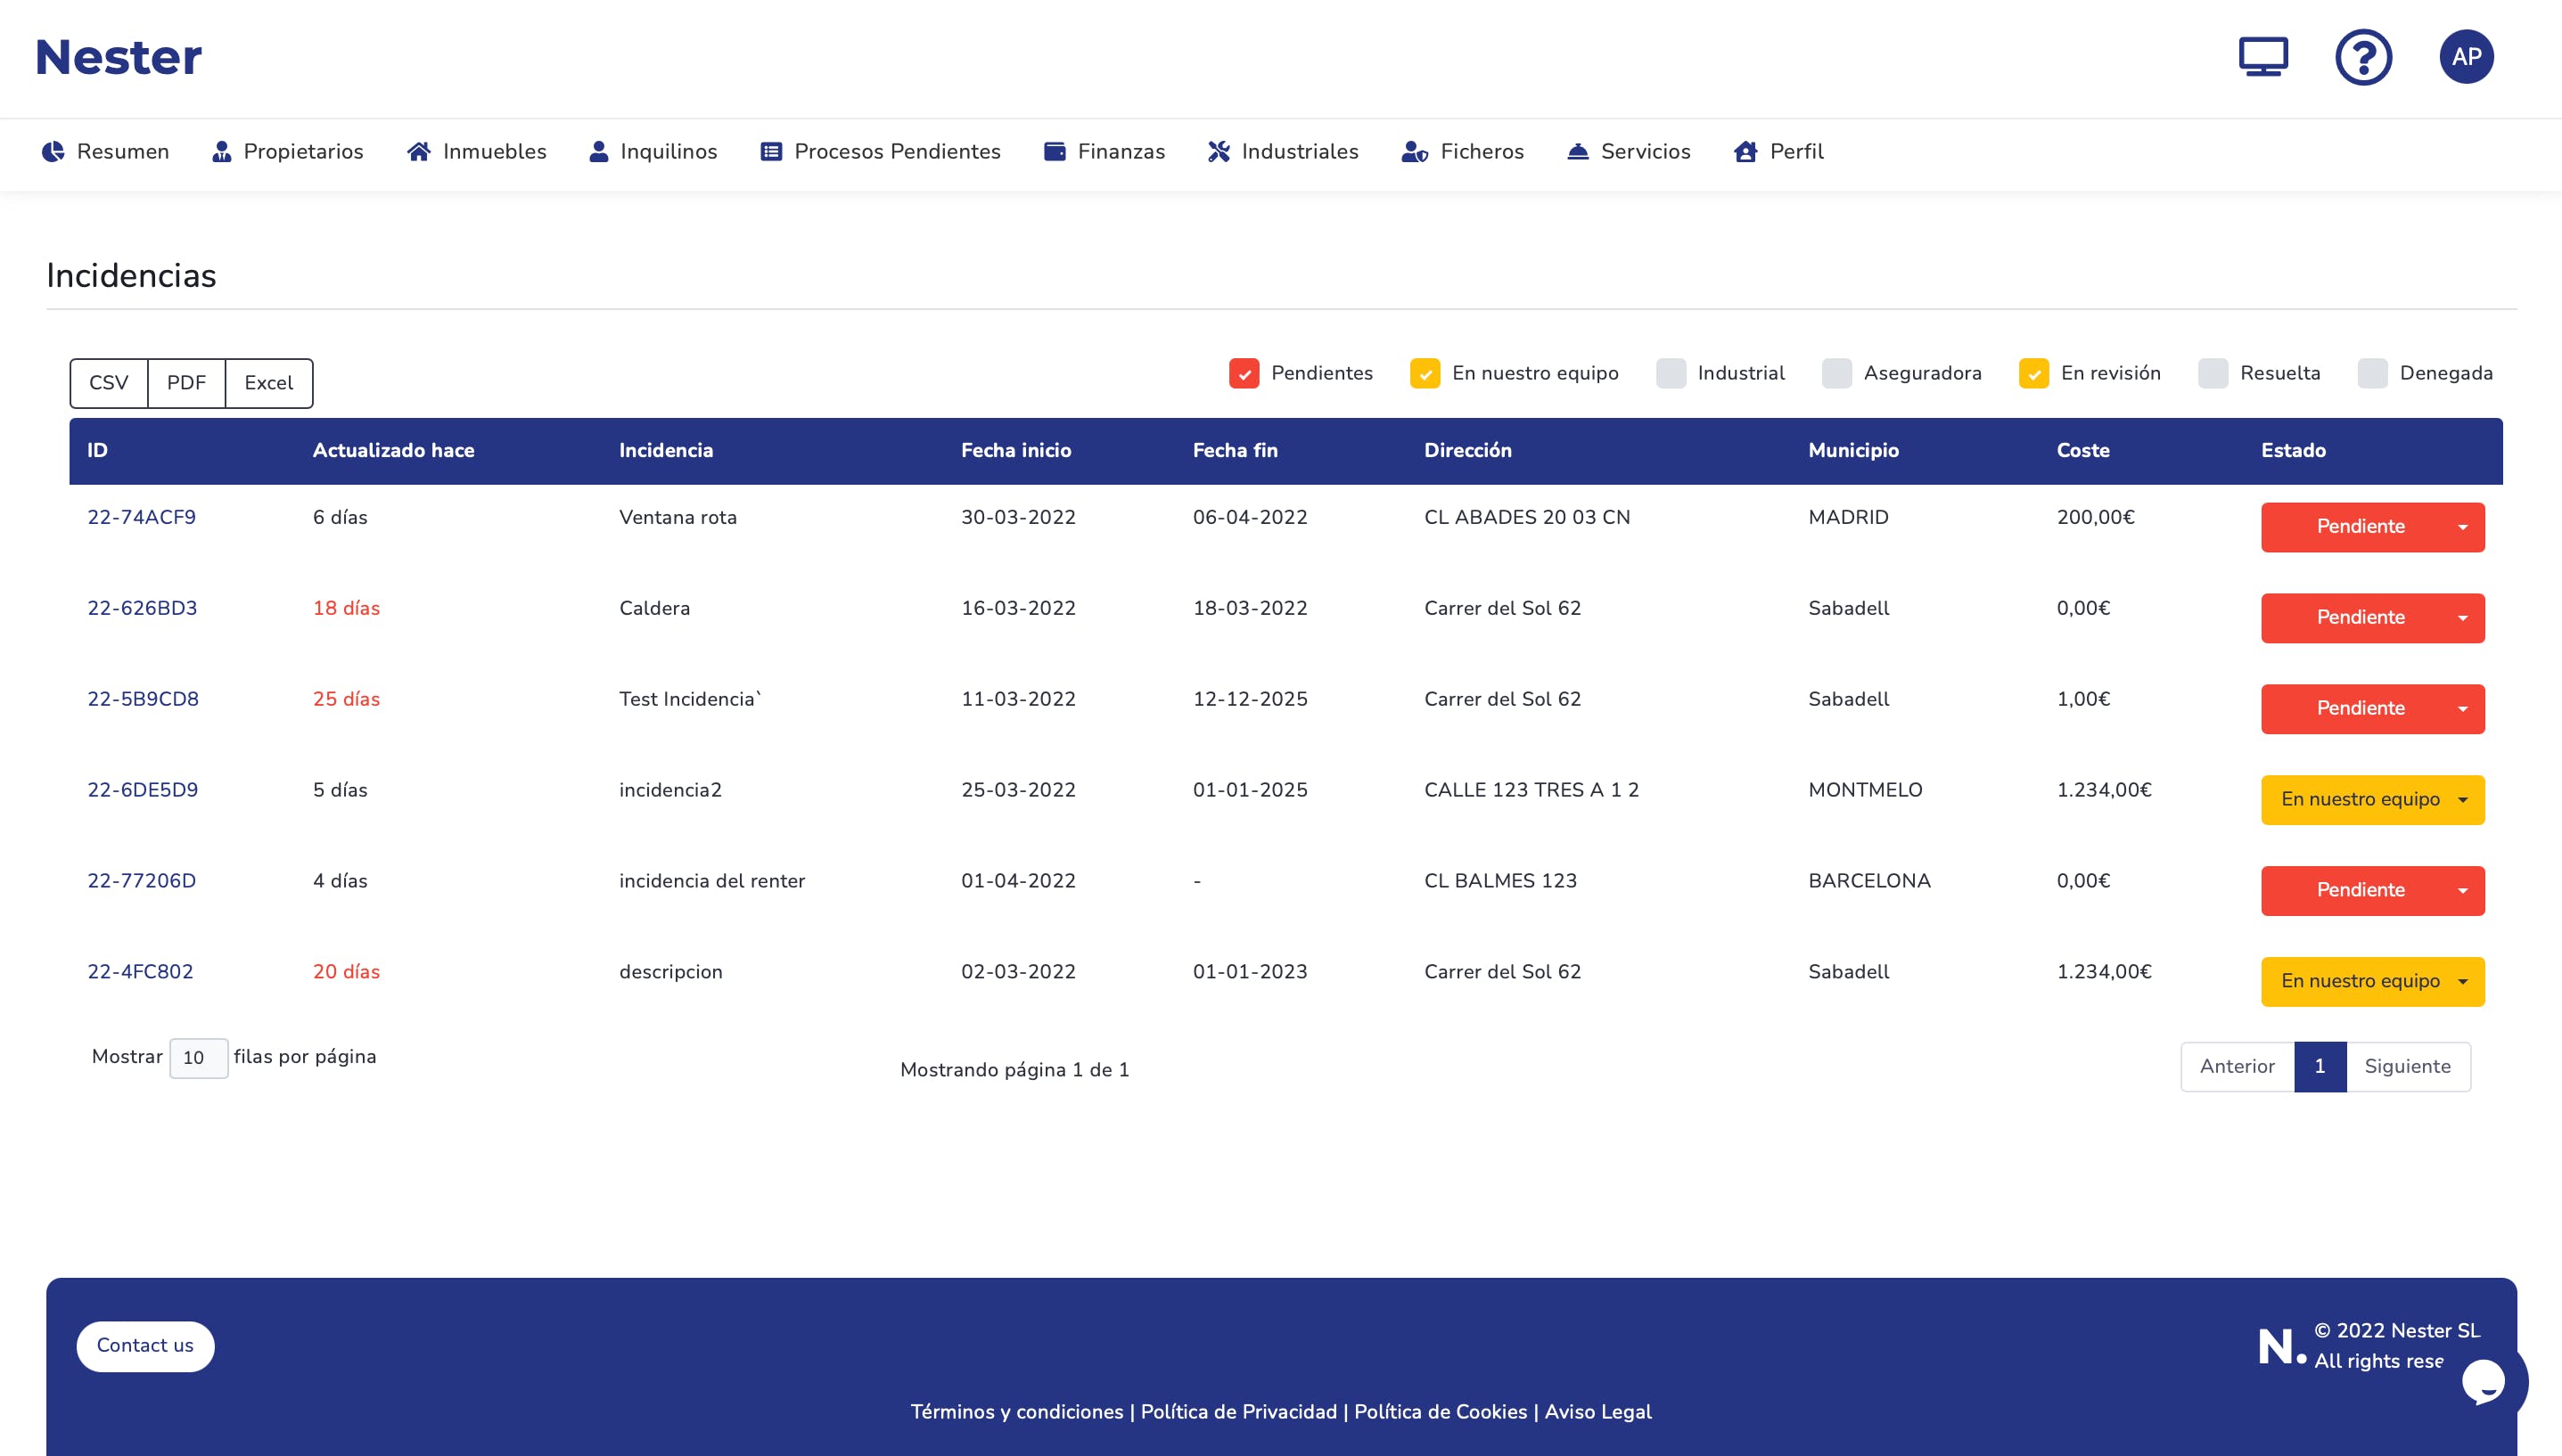Open the chat bubble widget
This screenshot has height=1456, width=2562.
(x=2483, y=1382)
